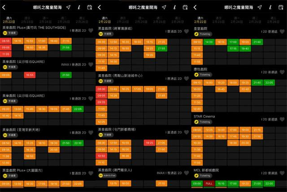Tap the back arrow on the leftmost screen
The image size is (287, 192).
[x=4, y=7]
